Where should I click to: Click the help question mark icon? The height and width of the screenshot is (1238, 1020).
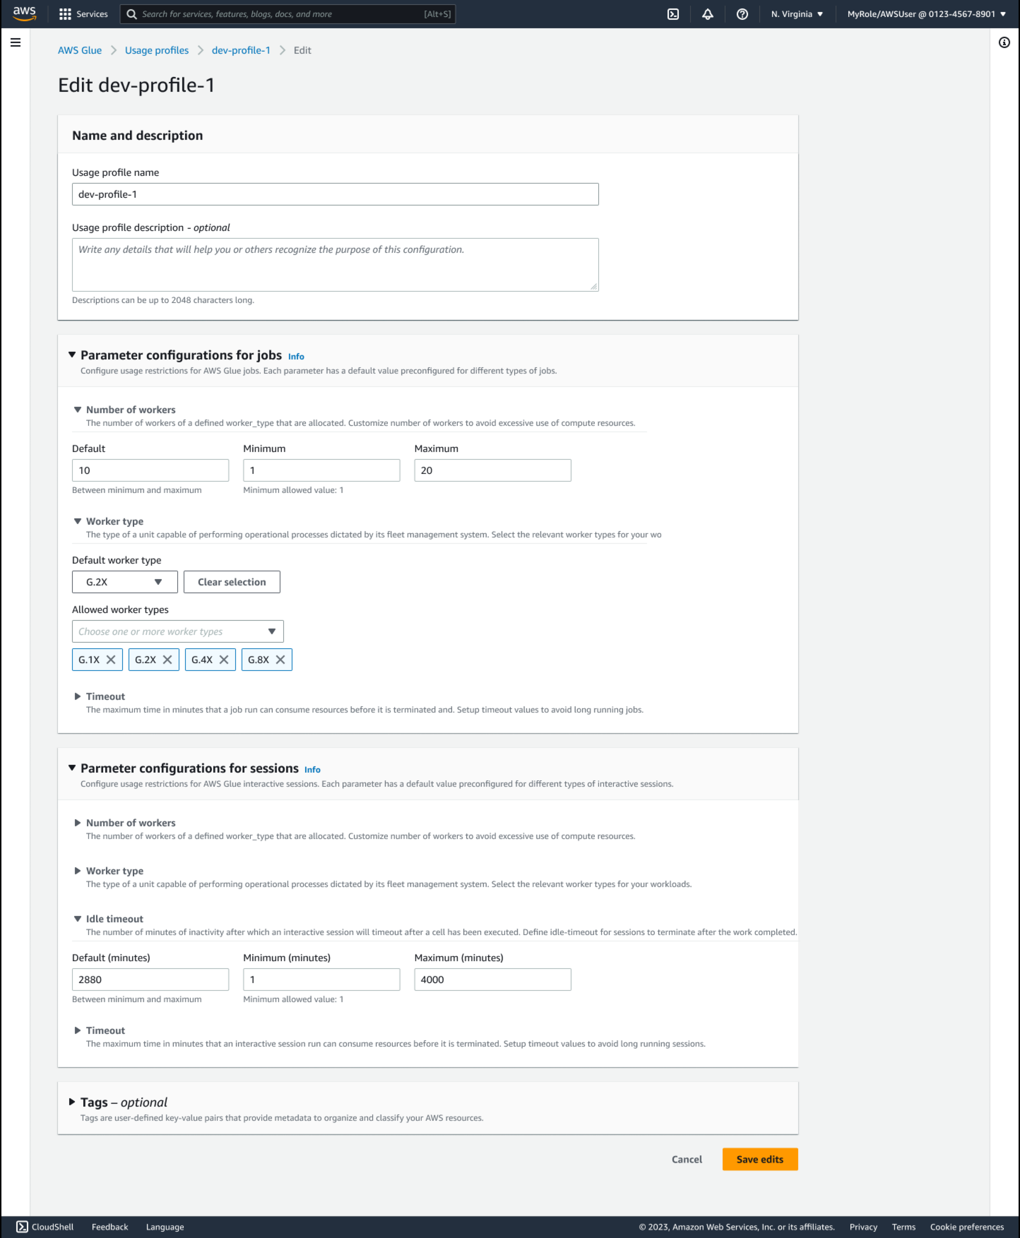pos(741,13)
